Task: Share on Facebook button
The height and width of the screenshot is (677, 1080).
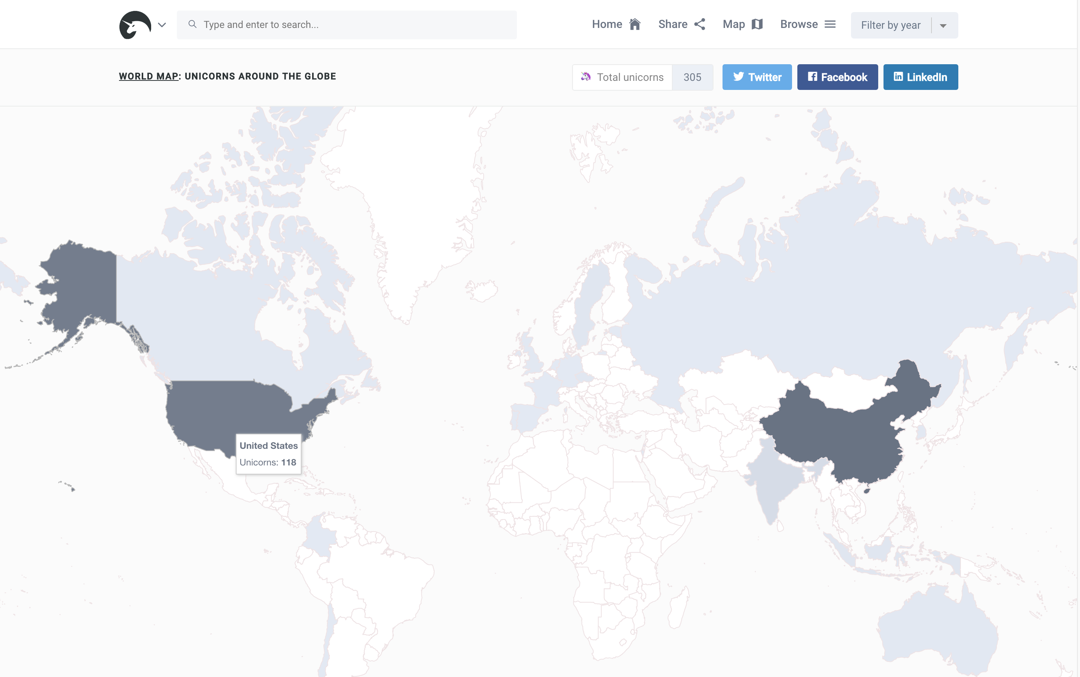Action: point(837,77)
